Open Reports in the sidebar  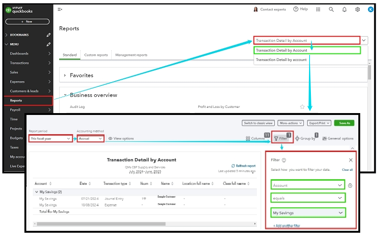pyautogui.click(x=28, y=101)
